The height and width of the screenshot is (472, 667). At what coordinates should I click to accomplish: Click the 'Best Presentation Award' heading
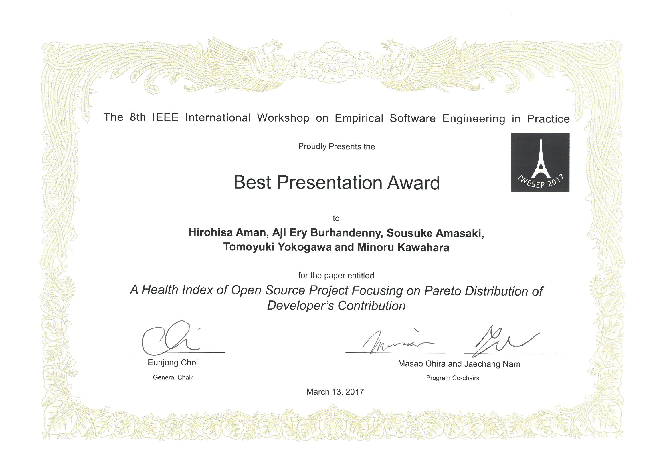tap(337, 183)
